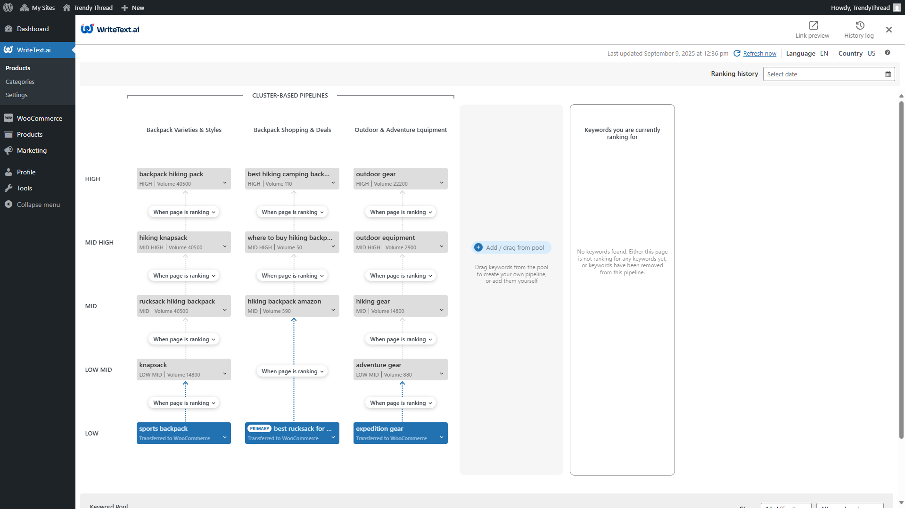Click Add / drag from pool button

[x=511, y=247]
